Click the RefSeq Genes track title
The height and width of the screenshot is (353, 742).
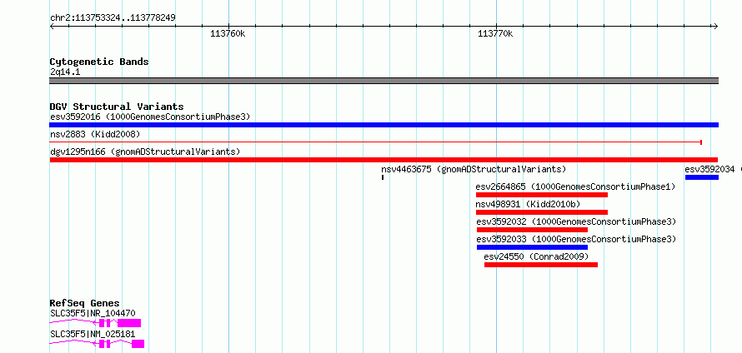pyautogui.click(x=85, y=303)
